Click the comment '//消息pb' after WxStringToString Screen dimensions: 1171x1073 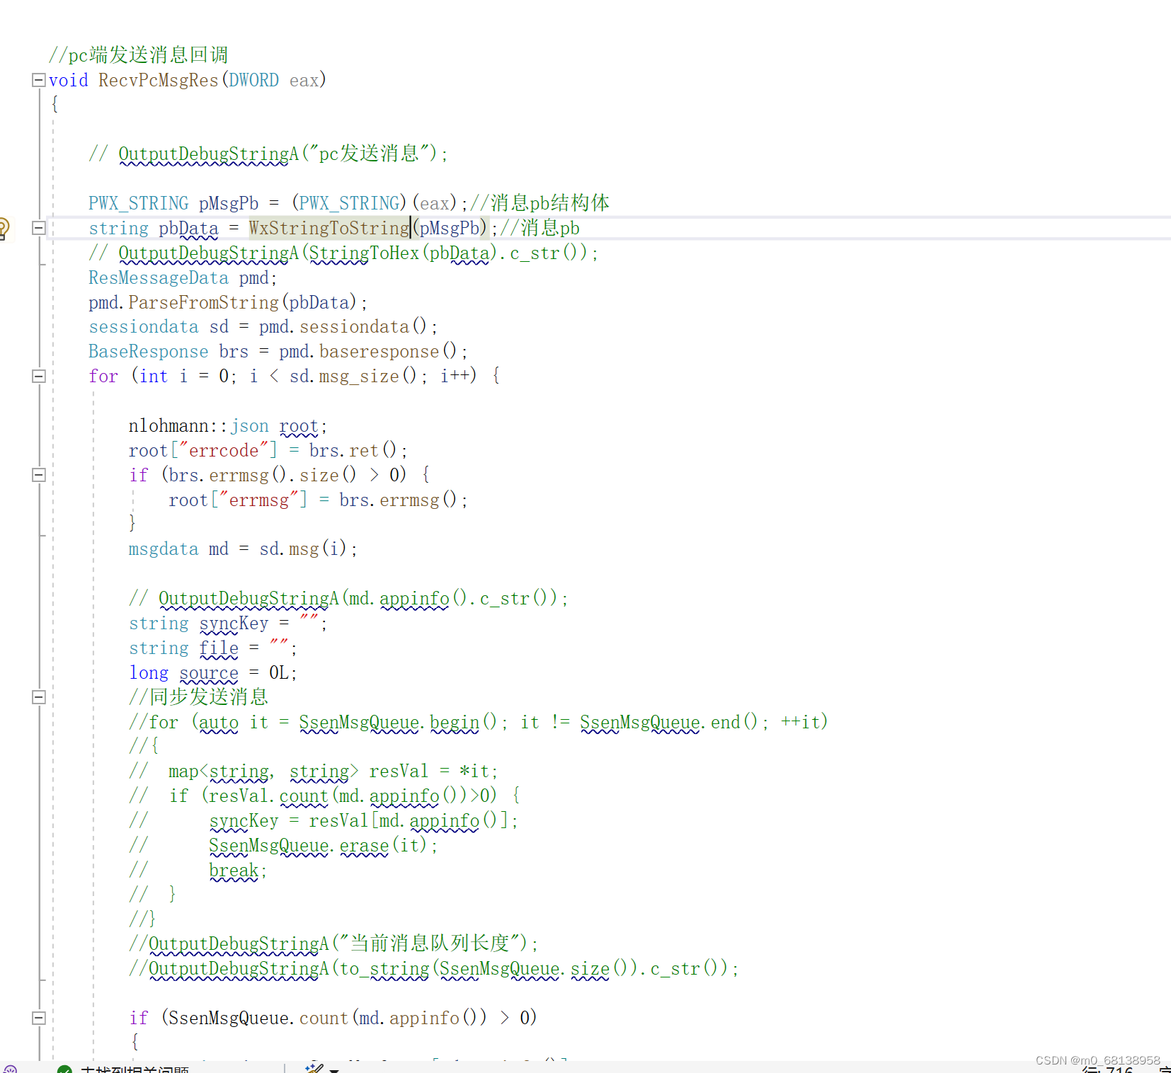(539, 228)
